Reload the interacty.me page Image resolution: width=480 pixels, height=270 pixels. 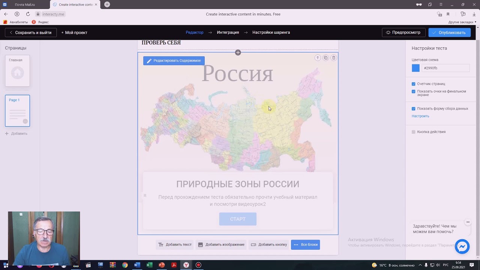point(28,14)
